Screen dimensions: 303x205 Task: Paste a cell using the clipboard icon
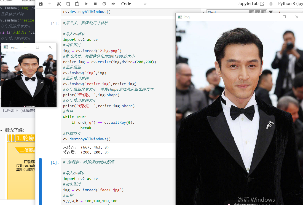pos(77,4)
